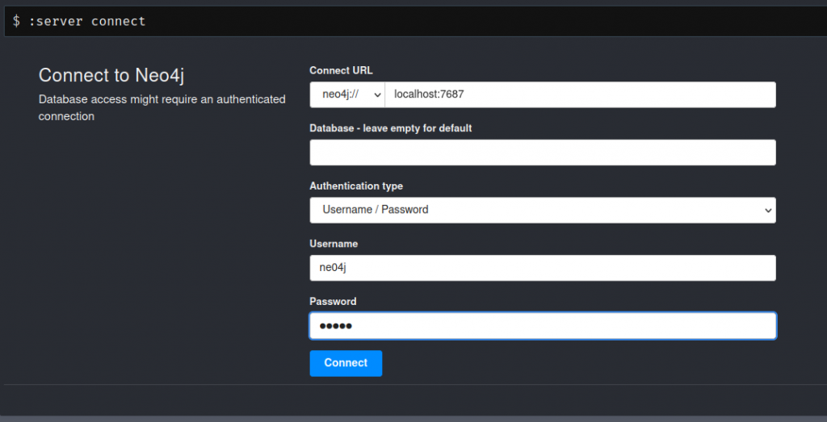
Task: Open the neo4j:// protocol scheme dropdown
Action: [346, 94]
